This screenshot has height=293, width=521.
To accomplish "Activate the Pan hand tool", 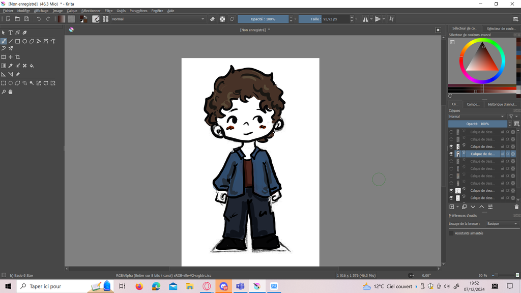I will tap(10, 92).
